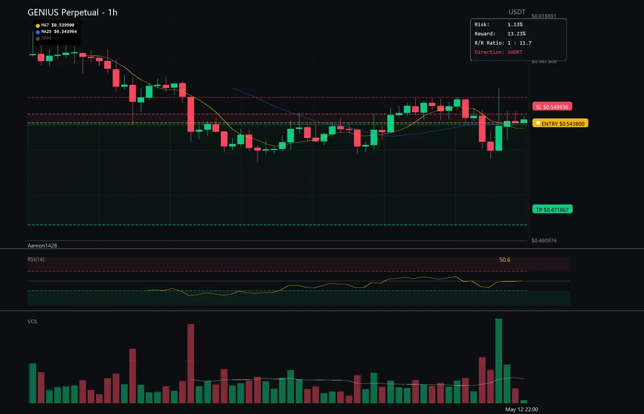Click the tallest green volume bar
644x414 pixels.
(499, 361)
